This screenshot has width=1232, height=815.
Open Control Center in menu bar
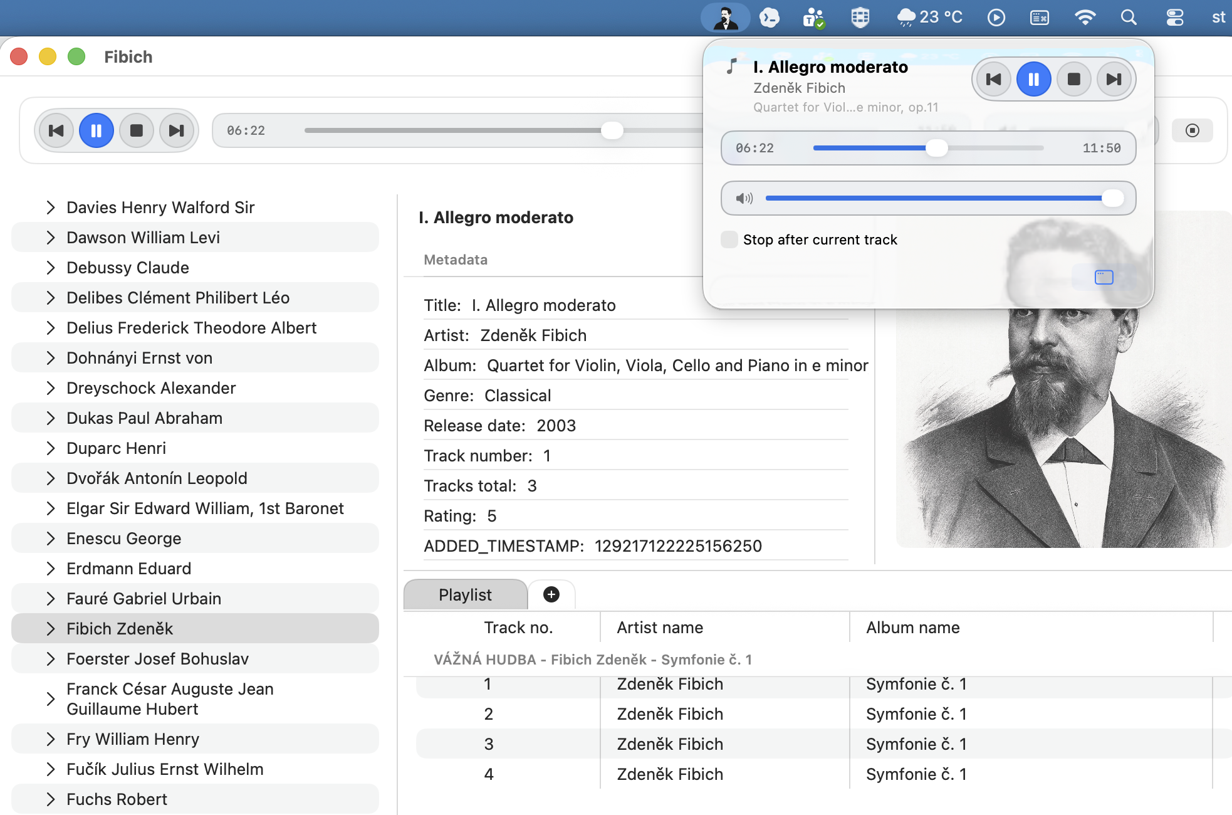point(1175,18)
